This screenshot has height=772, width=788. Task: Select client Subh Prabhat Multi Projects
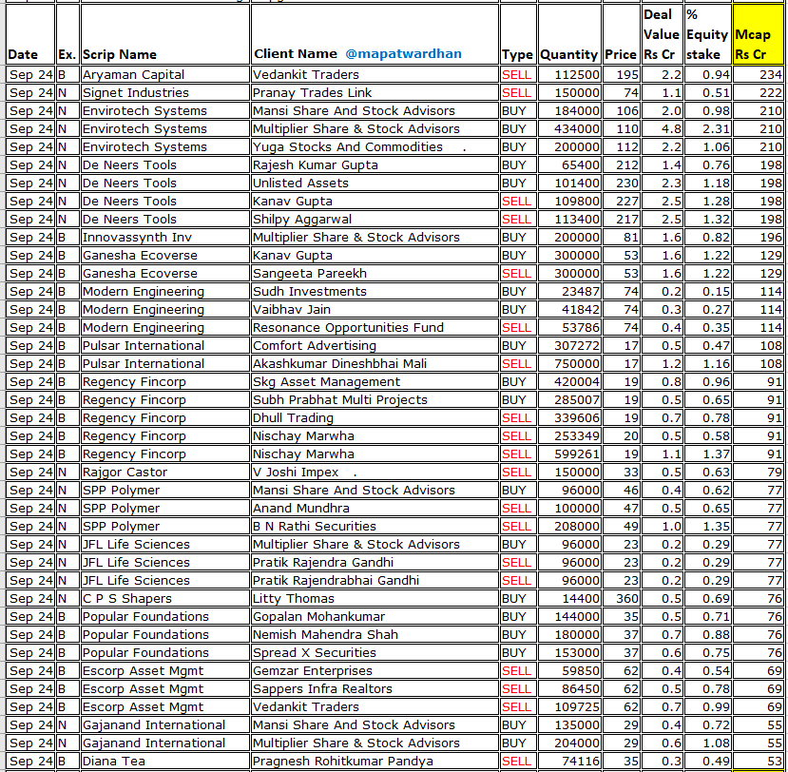(x=375, y=400)
